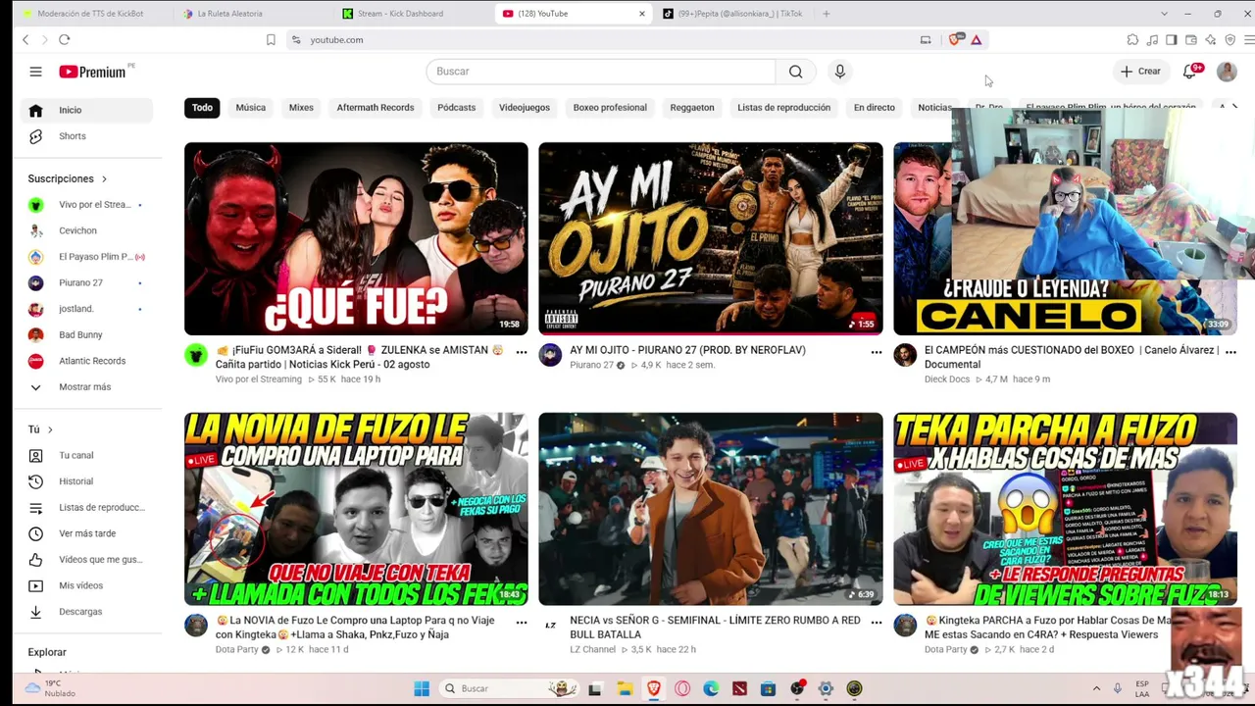The image size is (1255, 706).
Task: Open the Leo AI sparkle icon
Action: coord(1211,40)
